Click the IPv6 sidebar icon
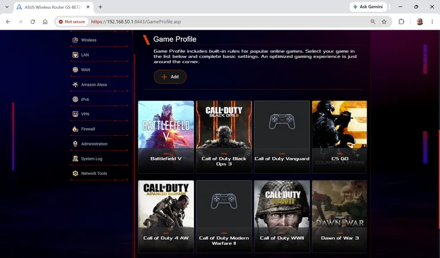 (75, 99)
